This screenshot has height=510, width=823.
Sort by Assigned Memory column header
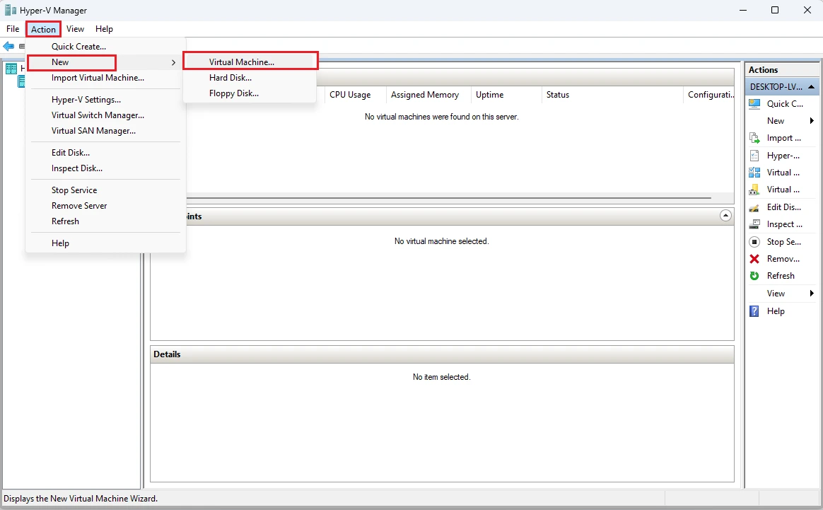[428, 95]
